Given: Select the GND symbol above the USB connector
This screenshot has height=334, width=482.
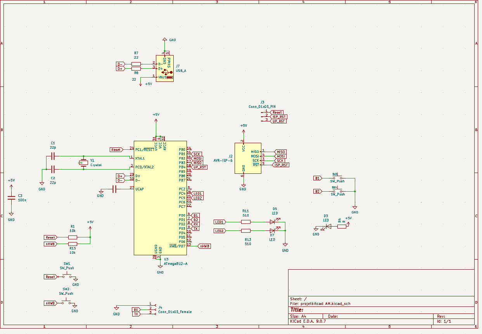Looking at the screenshot, I should tap(165, 40).
